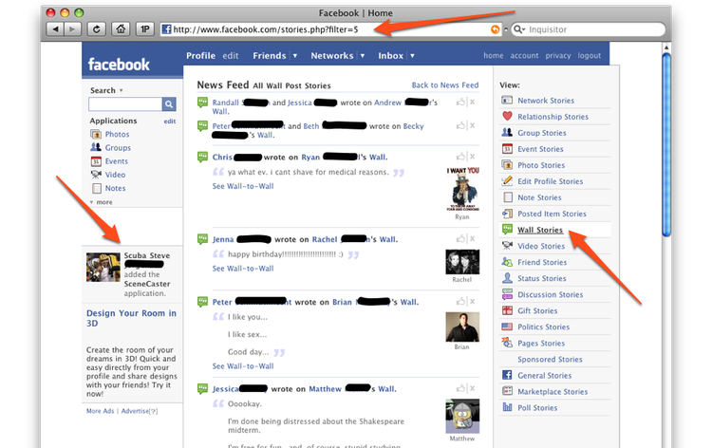Hide Peter wrote on Brian story X

click(x=472, y=302)
